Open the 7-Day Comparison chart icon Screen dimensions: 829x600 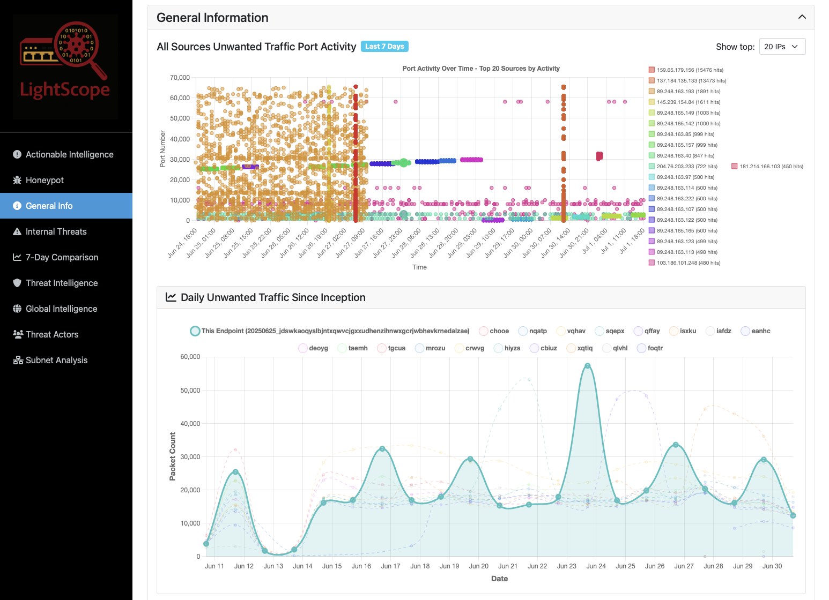(17, 257)
